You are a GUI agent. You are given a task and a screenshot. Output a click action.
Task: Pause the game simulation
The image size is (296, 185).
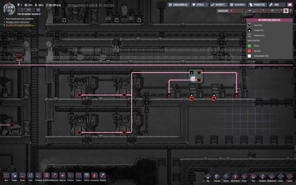[20, 10]
